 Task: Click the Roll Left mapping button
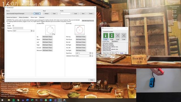click(x=81, y=42)
